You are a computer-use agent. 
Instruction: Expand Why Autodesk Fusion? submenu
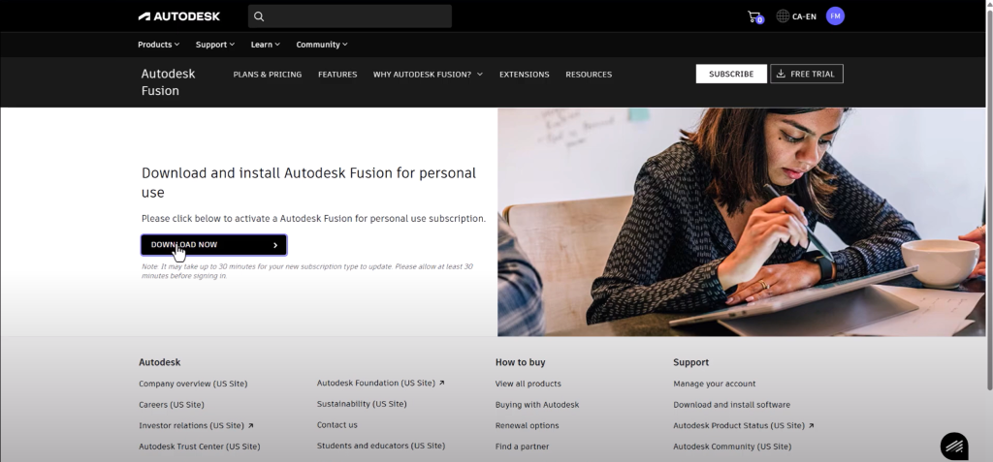click(428, 75)
